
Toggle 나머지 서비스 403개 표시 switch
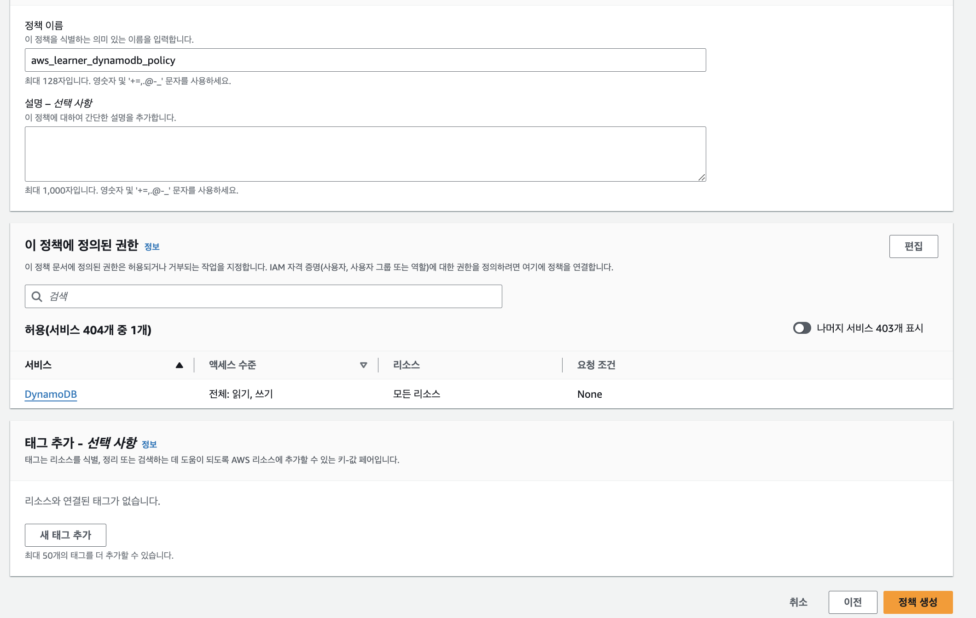[802, 328]
